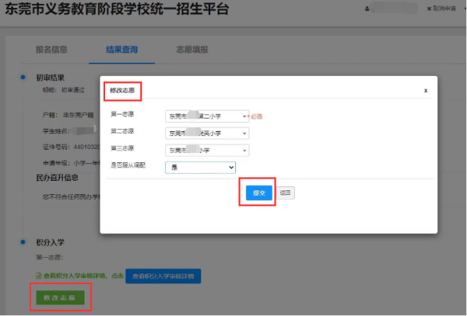Switch to the 报名信息 tab
This screenshot has width=467, height=316.
tap(51, 50)
